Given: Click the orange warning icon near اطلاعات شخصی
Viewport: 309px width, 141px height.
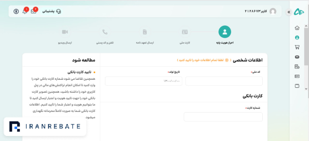Looking at the screenshot, I should [227, 60].
